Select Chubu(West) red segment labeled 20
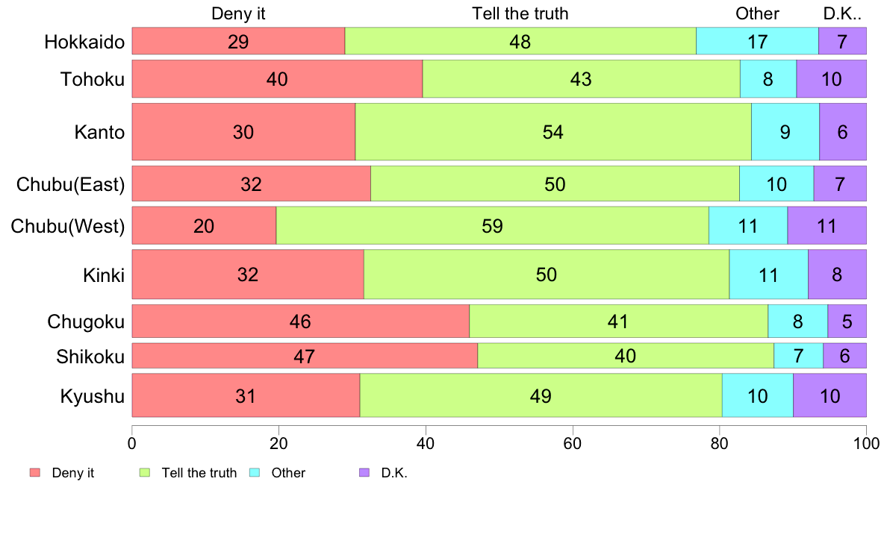The height and width of the screenshot is (549, 887). pos(204,225)
